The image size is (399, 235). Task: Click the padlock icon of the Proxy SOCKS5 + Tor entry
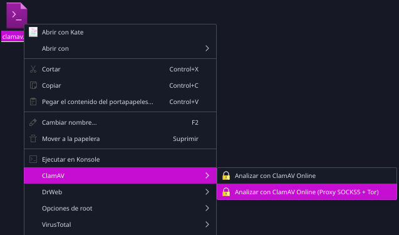click(226, 192)
